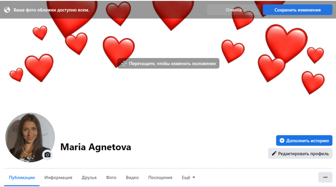Open the Видео tab
Screen dimensions: 336x187
[132, 178]
